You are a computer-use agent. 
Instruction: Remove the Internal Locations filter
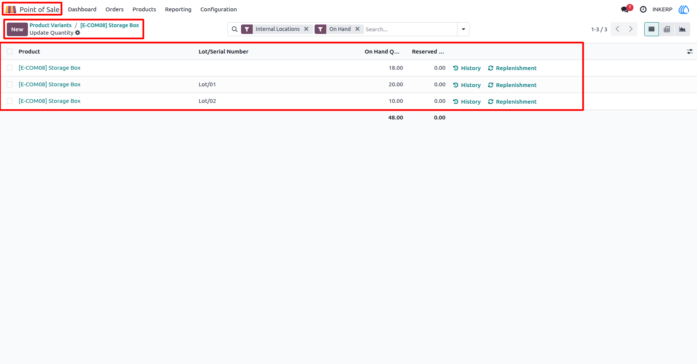tap(306, 29)
